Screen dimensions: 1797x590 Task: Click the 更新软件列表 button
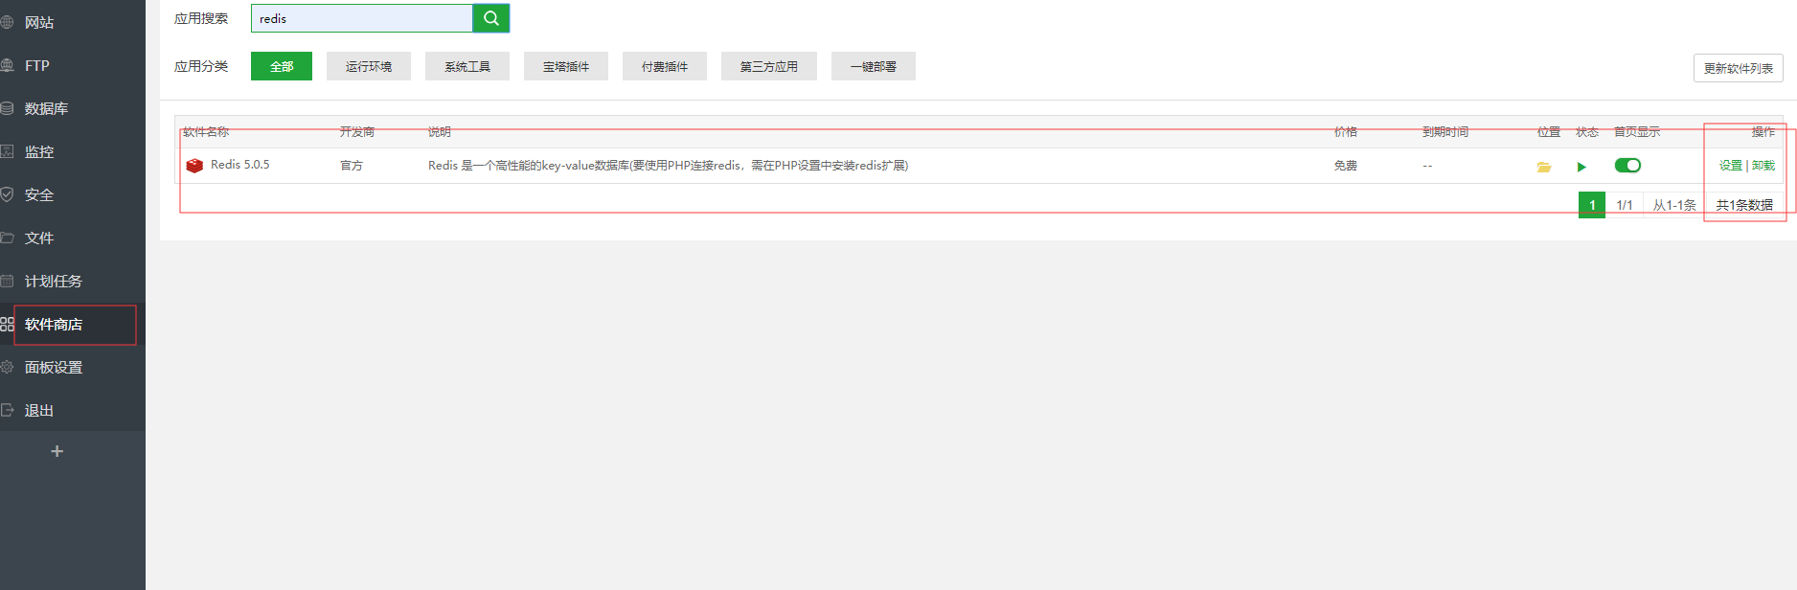pyautogui.click(x=1739, y=68)
